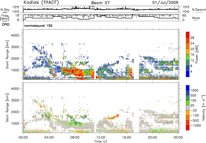206x143 pixels.
Task: Click the '3000' tick of velocity panel
Action: pyautogui.click(x=15, y=100)
